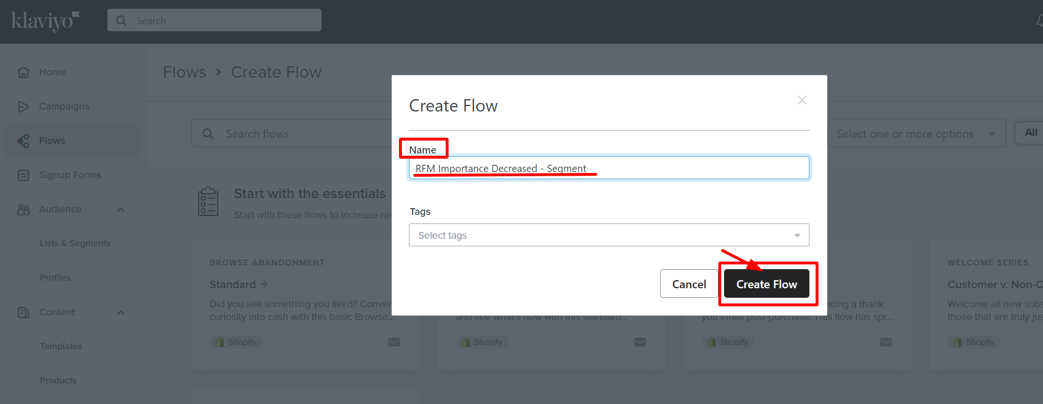Open Lists & Segments menu item
The height and width of the screenshot is (404, 1043).
tap(75, 243)
